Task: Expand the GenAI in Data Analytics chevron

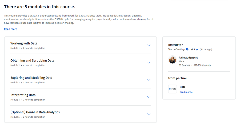Action: 149,114
